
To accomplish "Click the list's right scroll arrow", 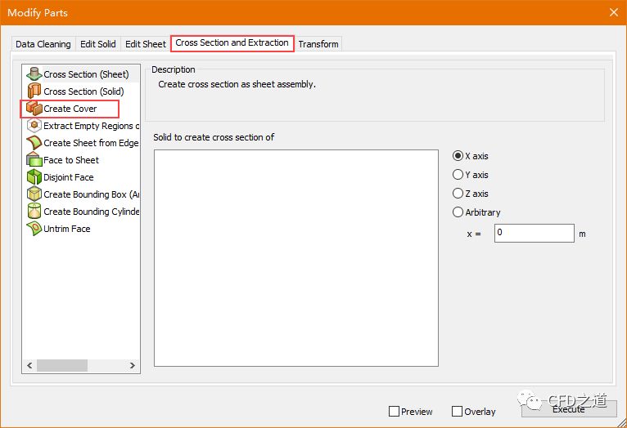I will (133, 365).
